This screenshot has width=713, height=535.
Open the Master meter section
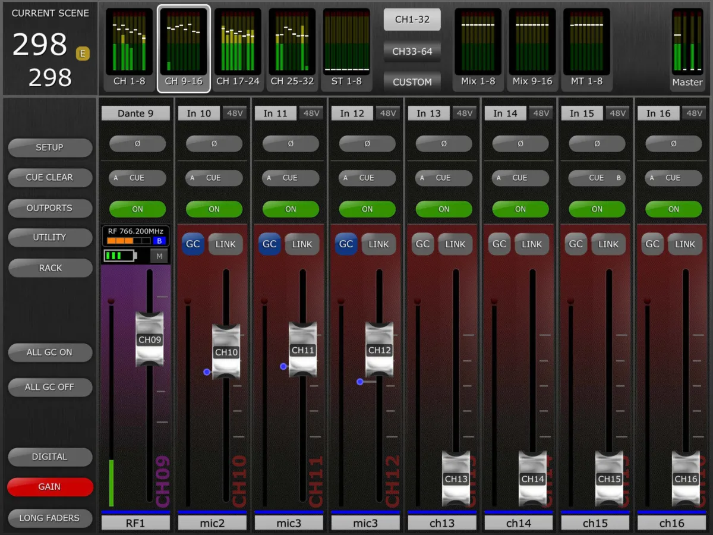[687, 49]
